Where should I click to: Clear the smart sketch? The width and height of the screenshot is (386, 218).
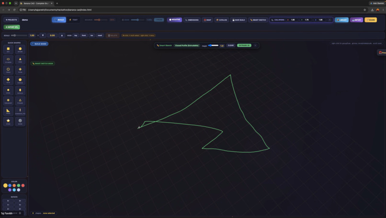click(x=231, y=46)
